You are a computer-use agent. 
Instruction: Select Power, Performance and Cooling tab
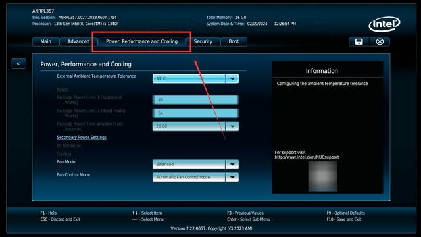[142, 41]
